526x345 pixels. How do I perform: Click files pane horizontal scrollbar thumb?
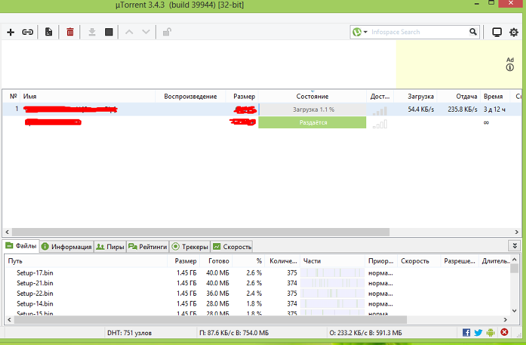[210, 320]
